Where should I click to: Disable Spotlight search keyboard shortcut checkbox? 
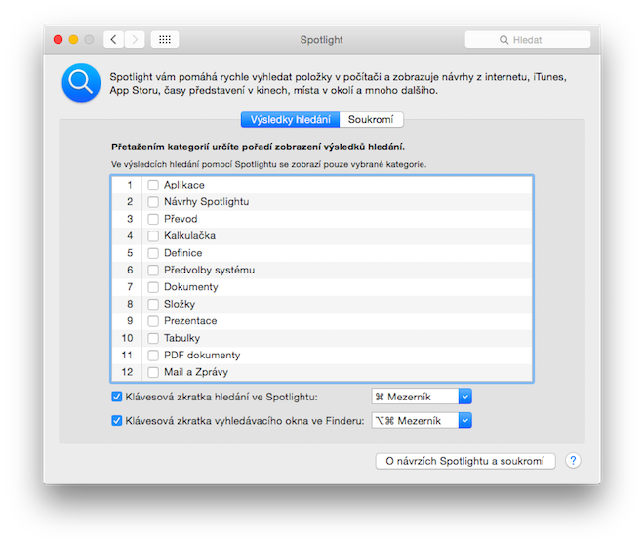[x=117, y=397]
